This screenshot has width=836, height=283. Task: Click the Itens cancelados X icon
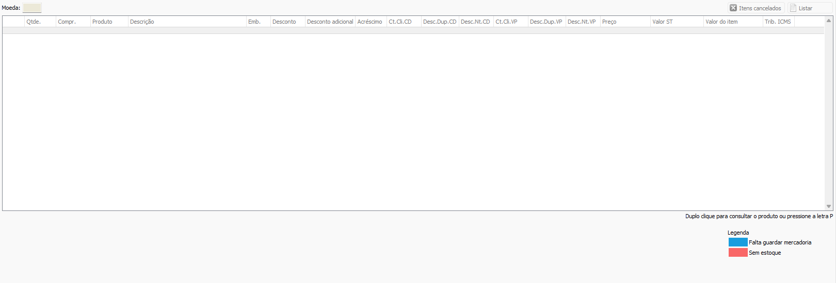(733, 8)
